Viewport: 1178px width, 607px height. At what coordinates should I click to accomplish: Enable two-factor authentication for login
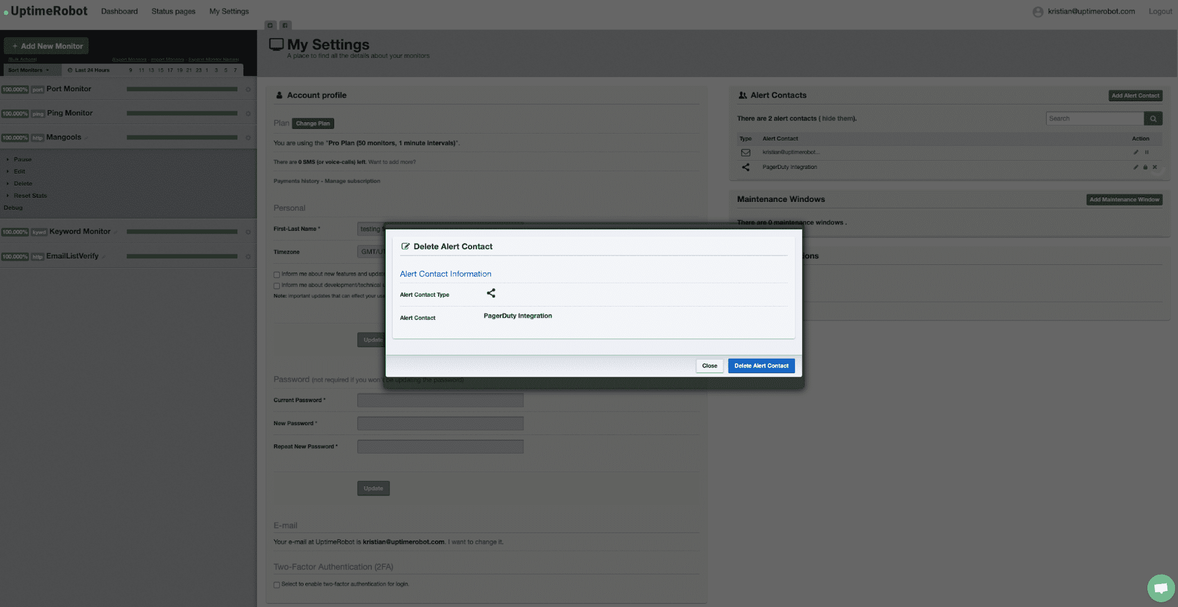tap(276, 585)
